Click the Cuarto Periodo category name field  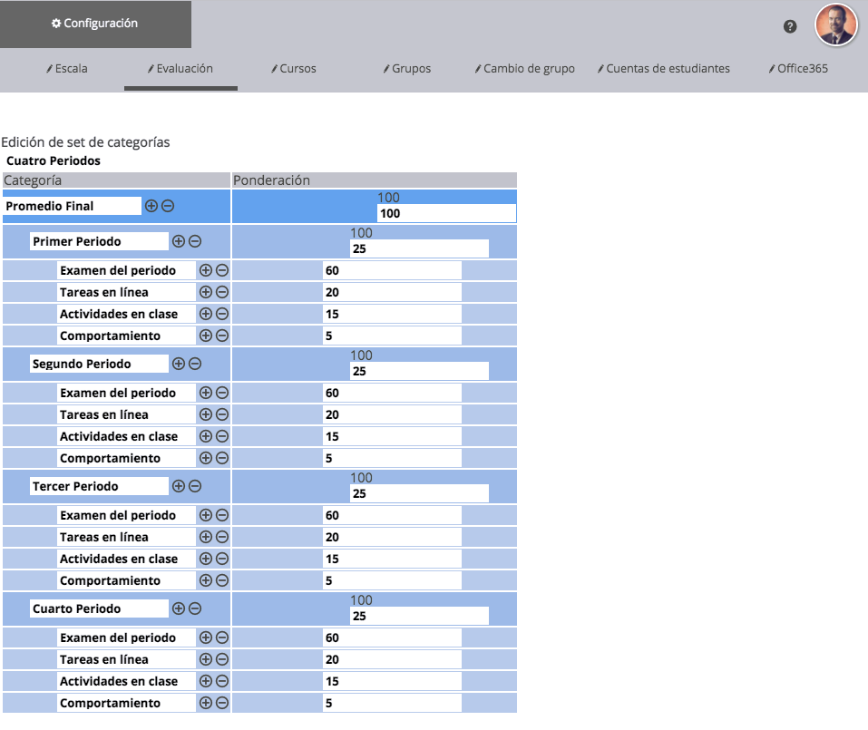pyautogui.click(x=100, y=608)
